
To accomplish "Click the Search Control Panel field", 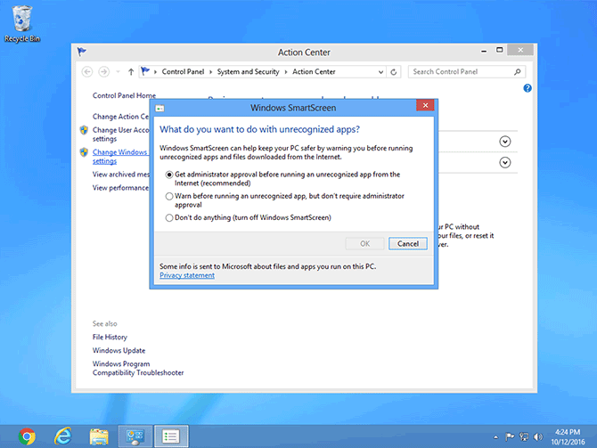I will click(x=466, y=71).
